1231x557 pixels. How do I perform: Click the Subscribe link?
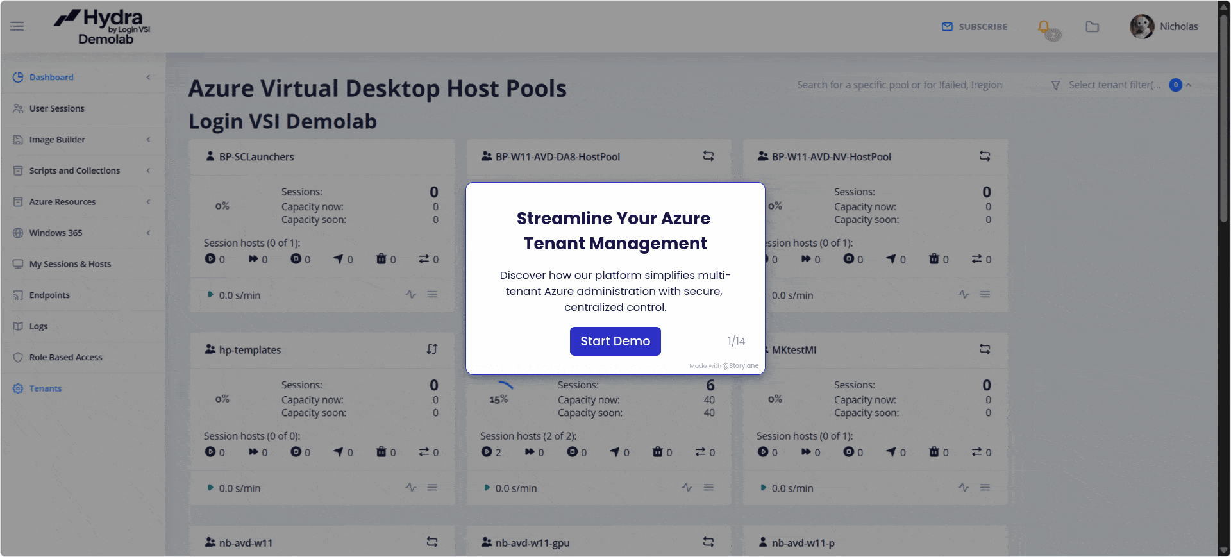coord(975,27)
